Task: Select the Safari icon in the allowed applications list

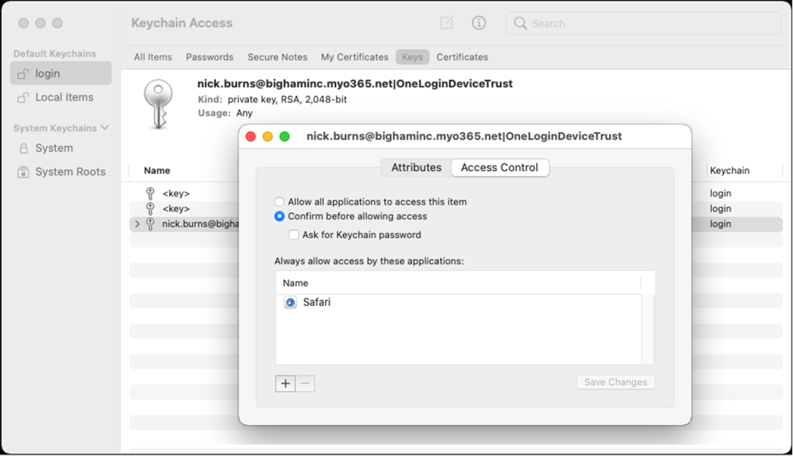Action: point(290,302)
